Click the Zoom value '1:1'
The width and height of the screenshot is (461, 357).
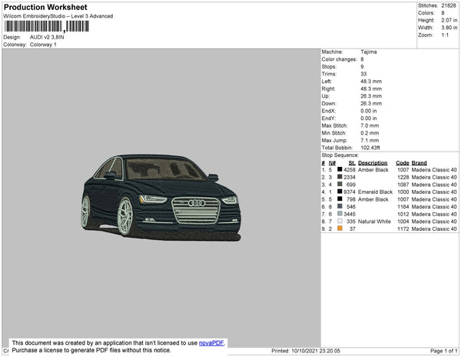pos(445,35)
